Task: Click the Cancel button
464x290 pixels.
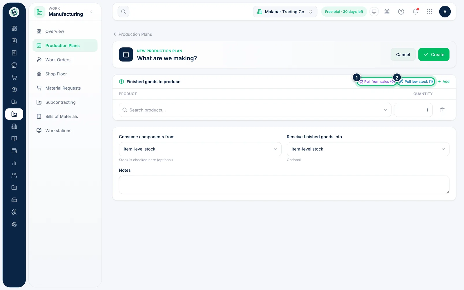Action: 403,55
